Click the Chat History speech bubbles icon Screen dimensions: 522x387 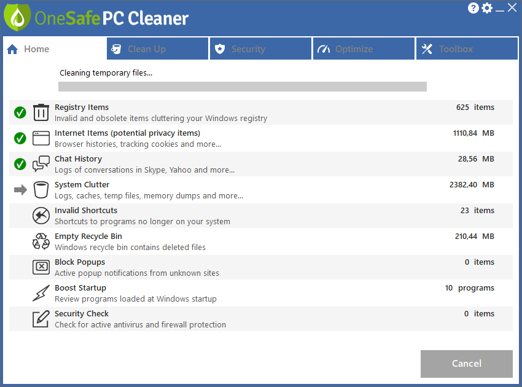click(41, 163)
